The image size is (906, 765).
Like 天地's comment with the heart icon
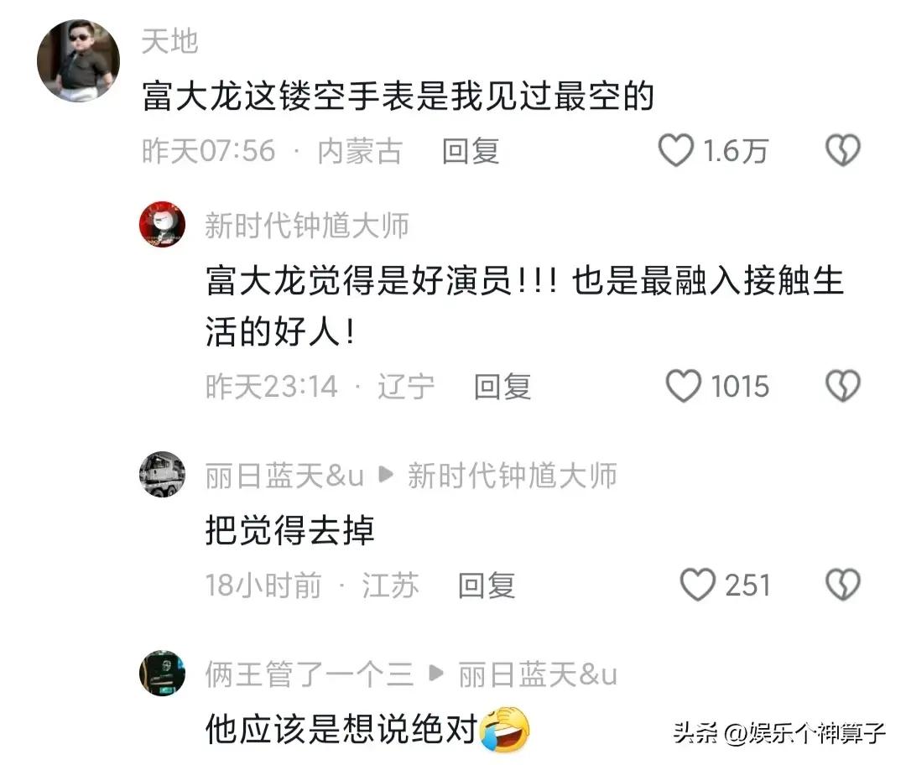[675, 150]
